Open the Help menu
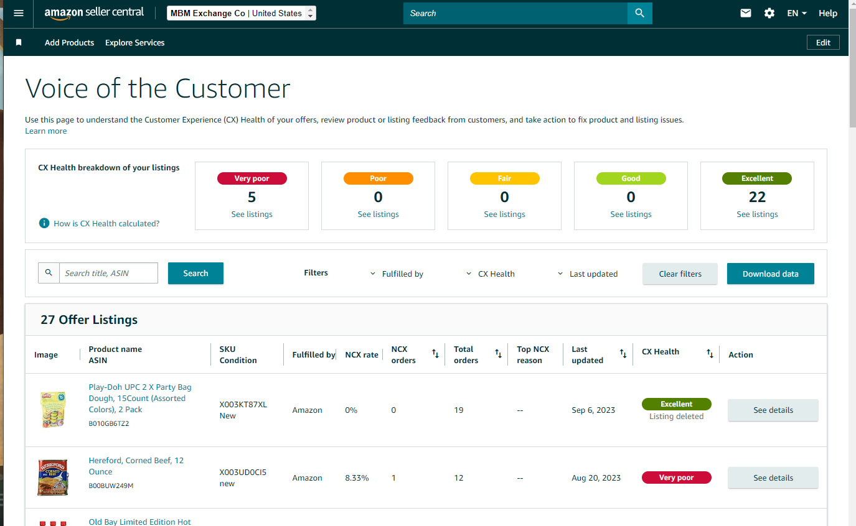This screenshot has height=526, width=856. tap(828, 13)
